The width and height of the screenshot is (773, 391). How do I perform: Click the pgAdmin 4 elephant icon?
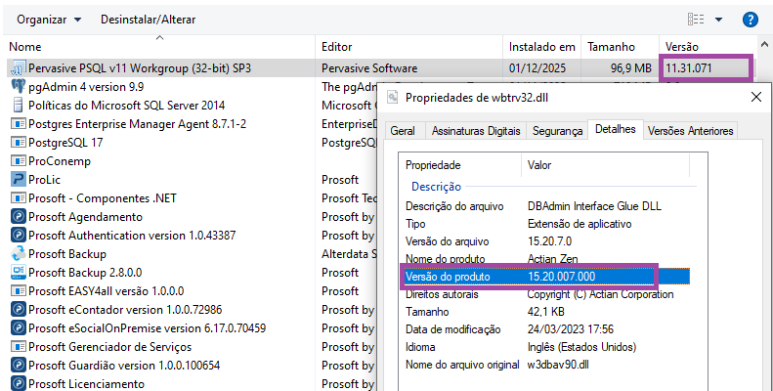click(19, 87)
